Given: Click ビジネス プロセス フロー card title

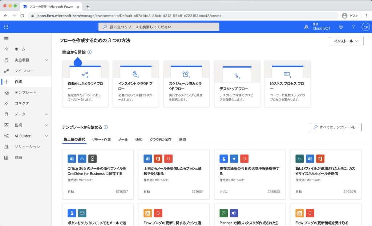Looking at the screenshot, I should pos(287,86).
